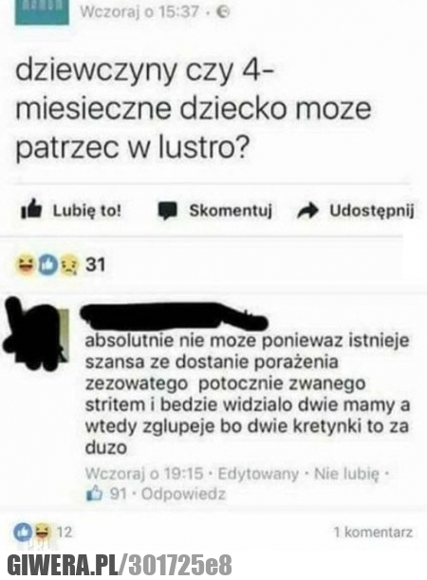Viewport: 427px width, 580px height.
Task: Like the post with Lubię to!
Action: click(x=87, y=211)
